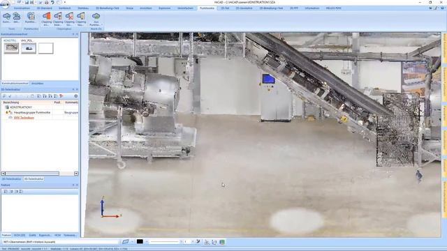
Task: Select the first KONSTRU... drawing thumbnail
Action: pos(11,48)
